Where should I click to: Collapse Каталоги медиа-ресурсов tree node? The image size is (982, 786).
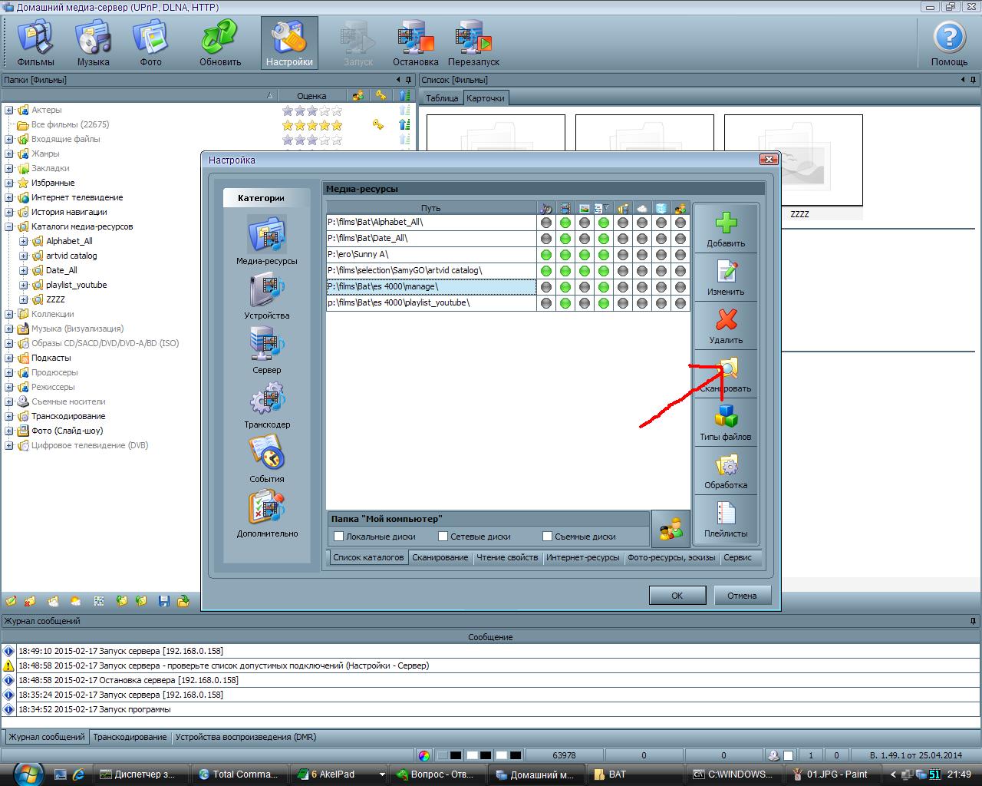(x=9, y=226)
